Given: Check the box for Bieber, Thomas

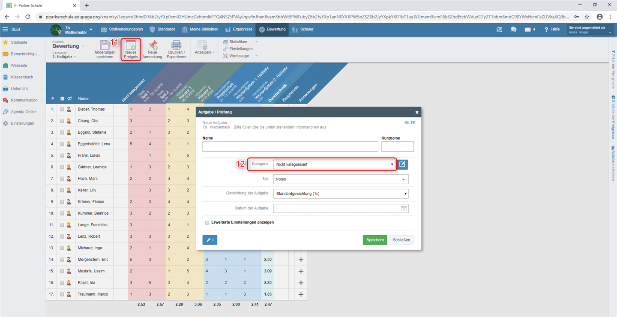Looking at the screenshot, I should click(x=62, y=109).
